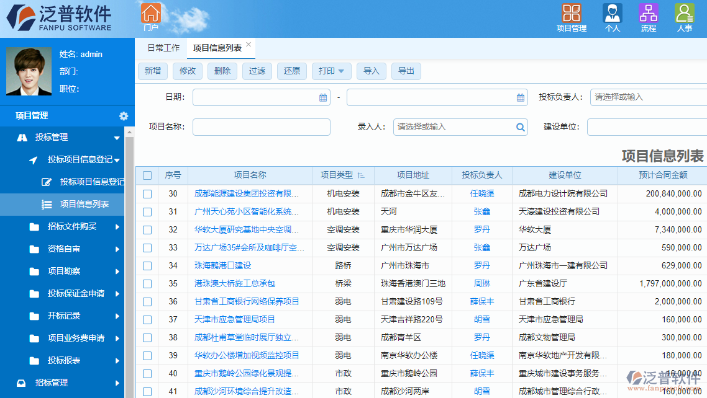Click the 新增 add button
The image size is (707, 398).
[x=152, y=71]
